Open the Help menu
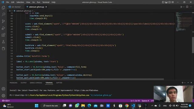 [53, 2]
